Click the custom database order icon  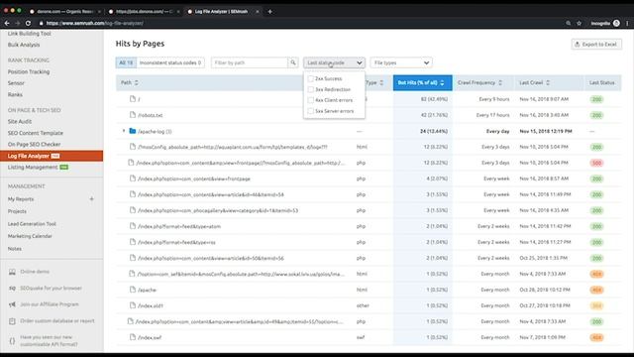12,321
